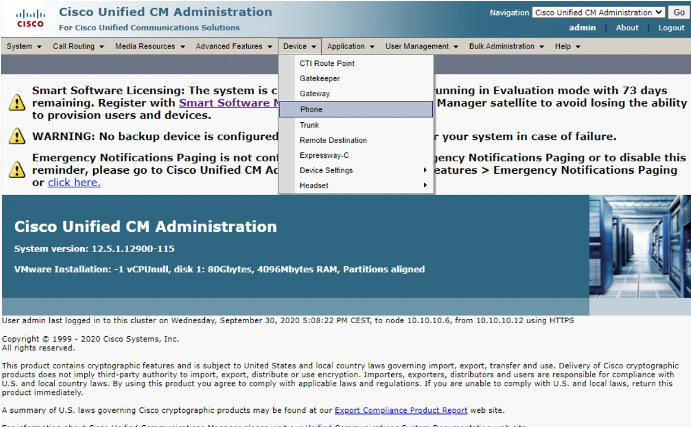Viewport: 691px width, 427px height.
Task: Open the Call Routing menu
Action: [x=78, y=46]
